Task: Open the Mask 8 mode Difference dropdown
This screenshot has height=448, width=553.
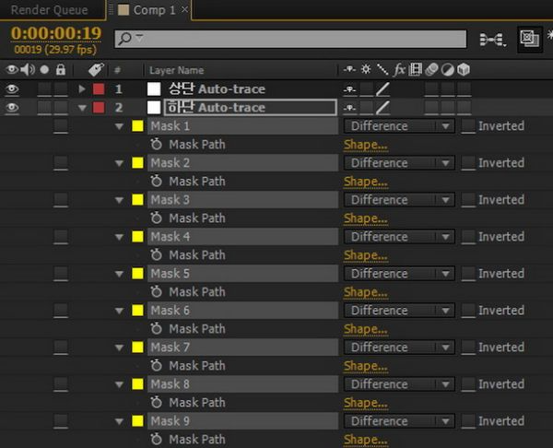Action: (399, 384)
